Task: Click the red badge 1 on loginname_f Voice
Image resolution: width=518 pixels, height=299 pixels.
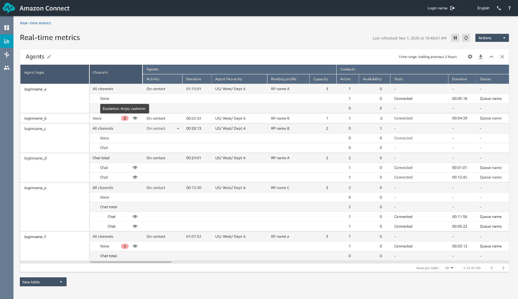Action: point(125,246)
